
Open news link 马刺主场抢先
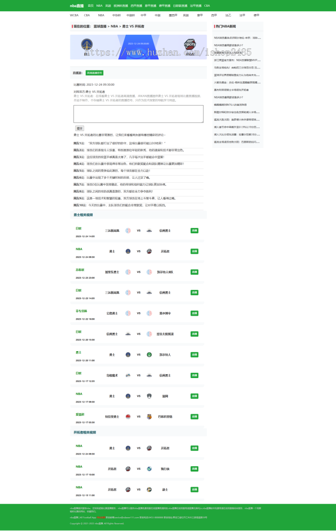[237, 68]
